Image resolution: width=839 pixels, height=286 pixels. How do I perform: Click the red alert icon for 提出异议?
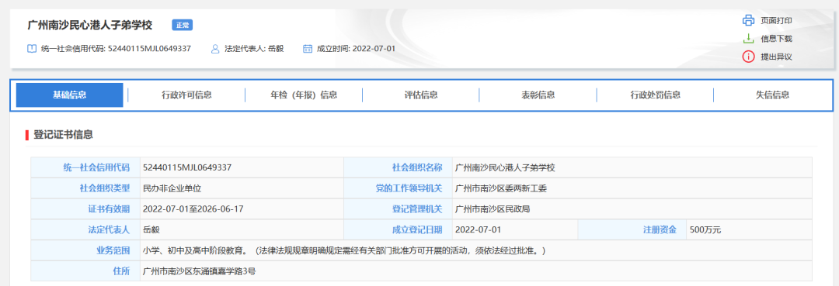point(748,57)
